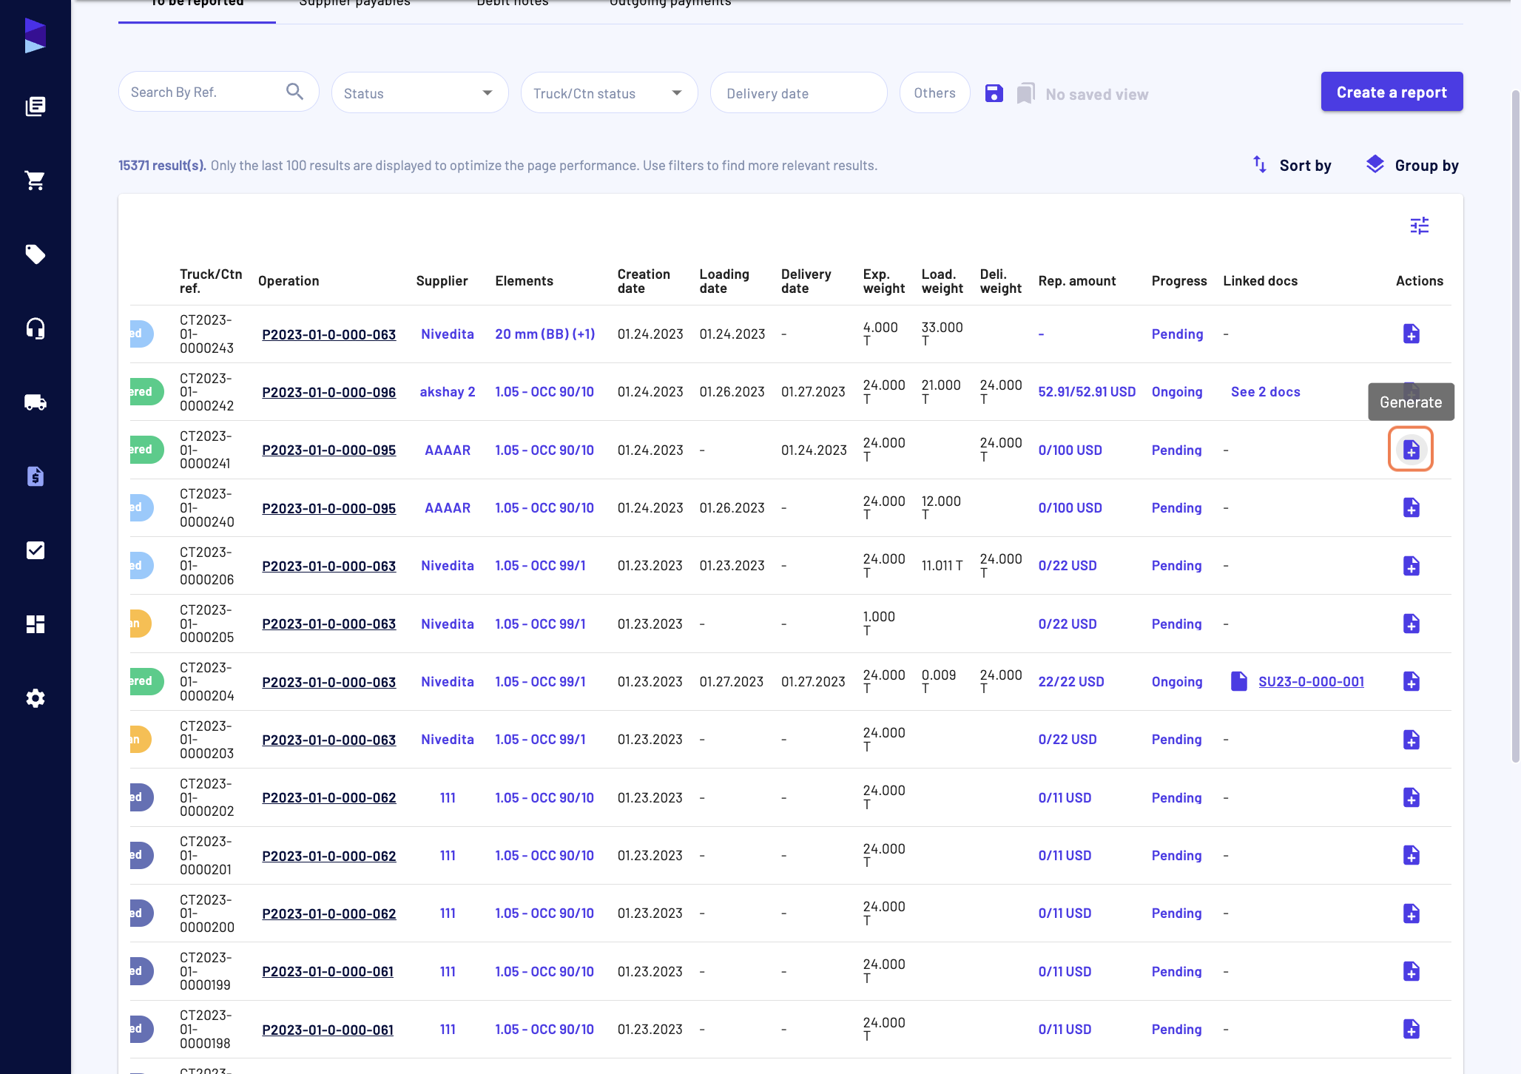
Task: Expand the Status dropdown
Action: (x=419, y=92)
